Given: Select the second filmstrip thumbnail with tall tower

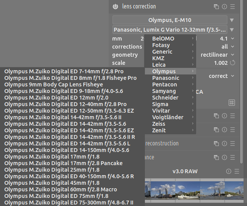Looking at the screenshot, I should [163, 191].
